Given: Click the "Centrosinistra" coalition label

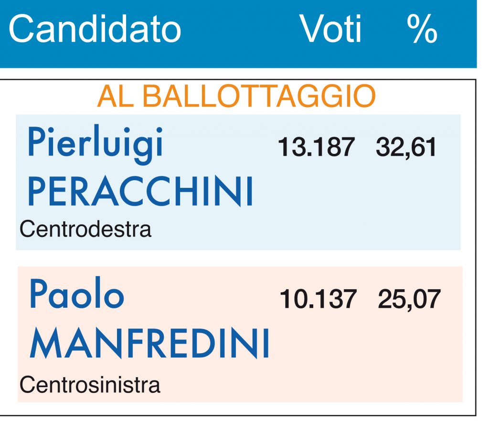Looking at the screenshot, I should 90,384.
